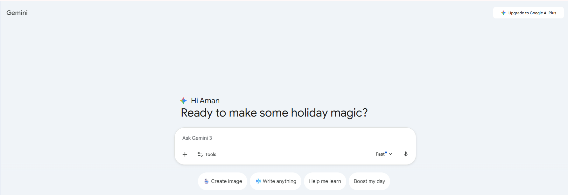The height and width of the screenshot is (195, 568).
Task: Click the Gemini logo text
Action: click(17, 13)
